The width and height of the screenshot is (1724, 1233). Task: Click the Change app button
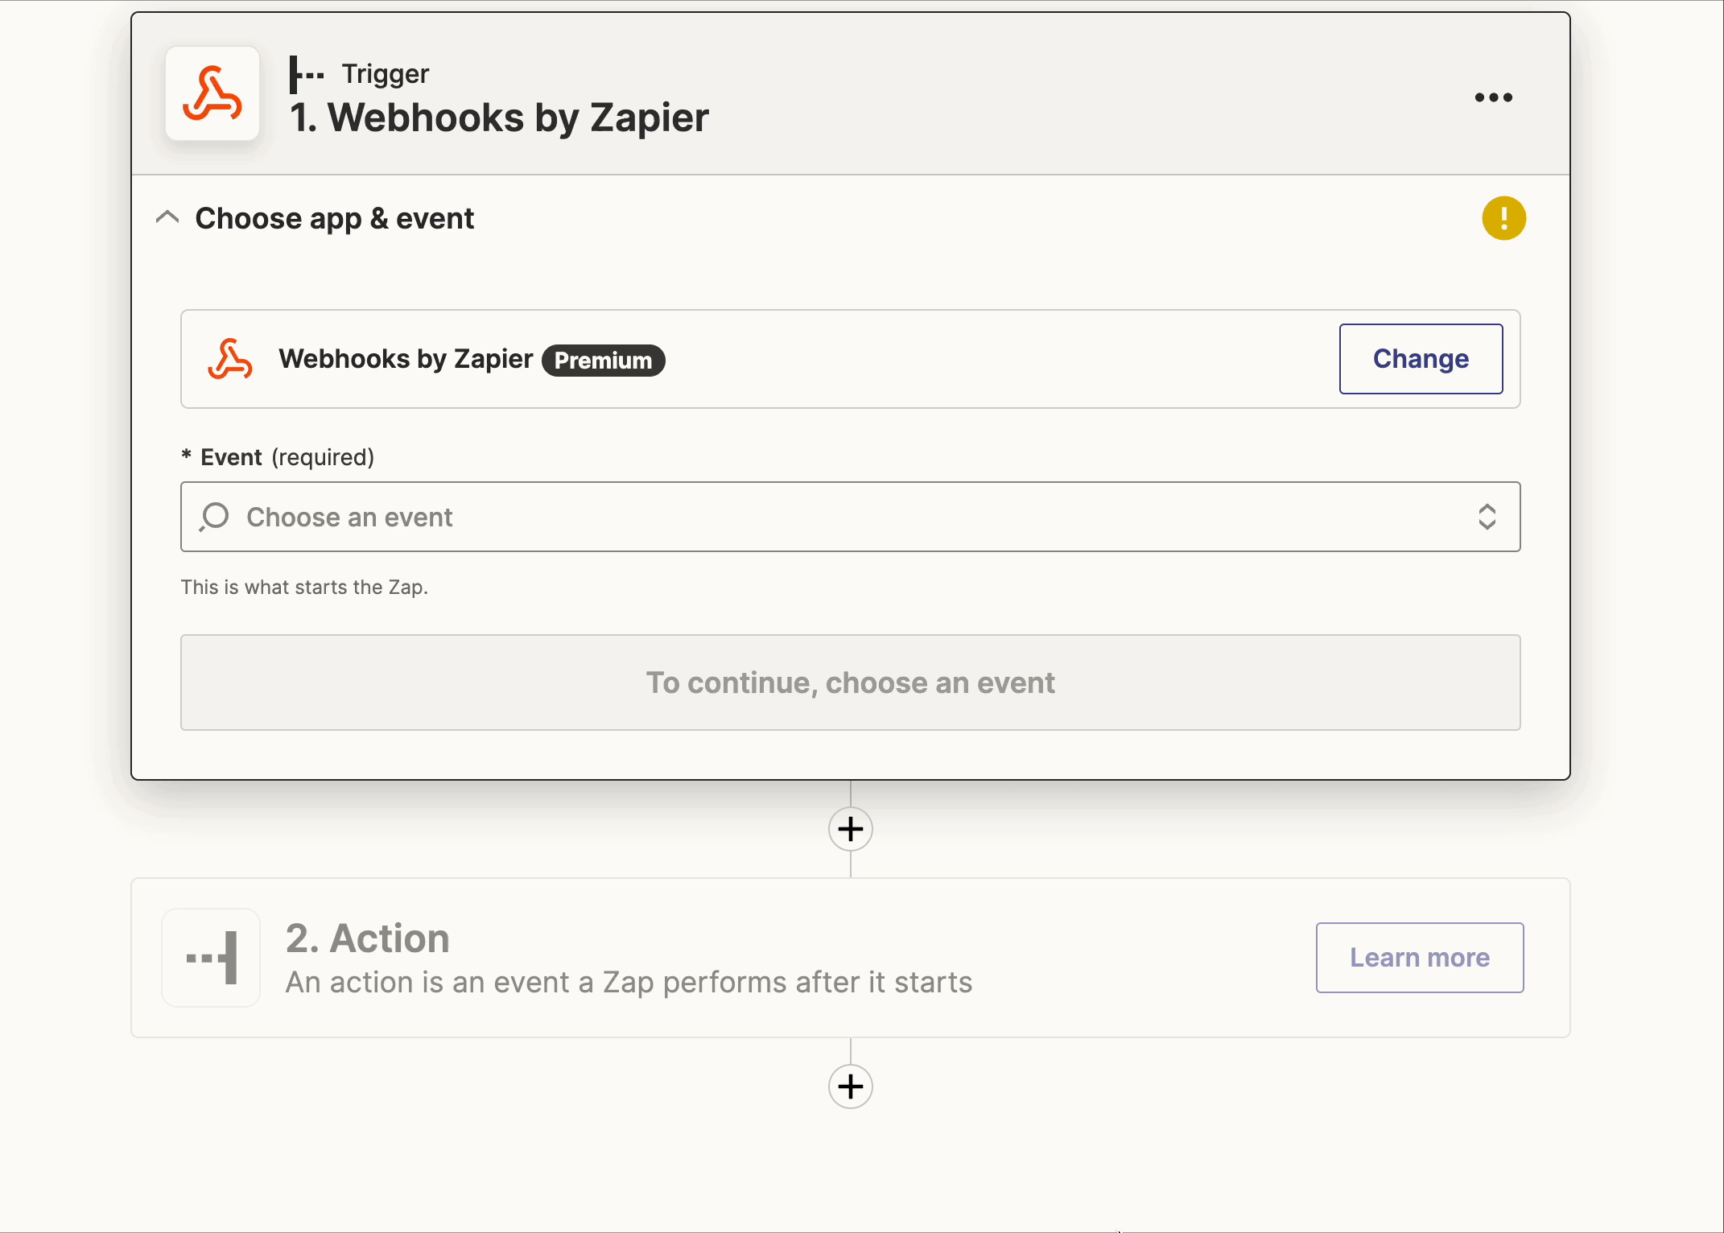click(x=1421, y=359)
